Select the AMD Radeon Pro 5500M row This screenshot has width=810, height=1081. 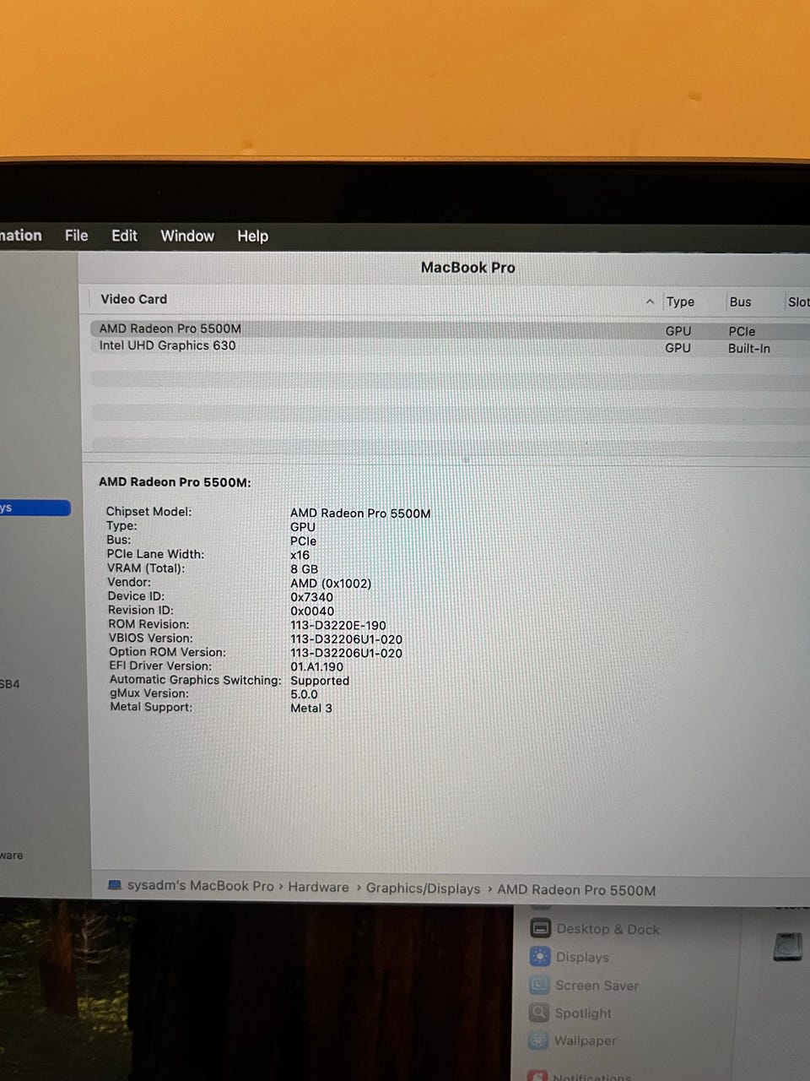(449, 329)
